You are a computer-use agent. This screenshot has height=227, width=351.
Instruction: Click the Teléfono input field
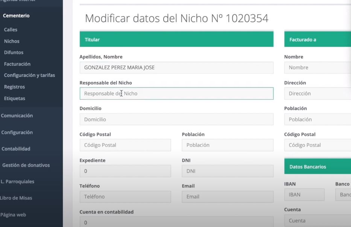[125, 197]
